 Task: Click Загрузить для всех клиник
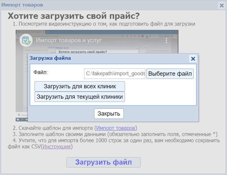coord(80,86)
